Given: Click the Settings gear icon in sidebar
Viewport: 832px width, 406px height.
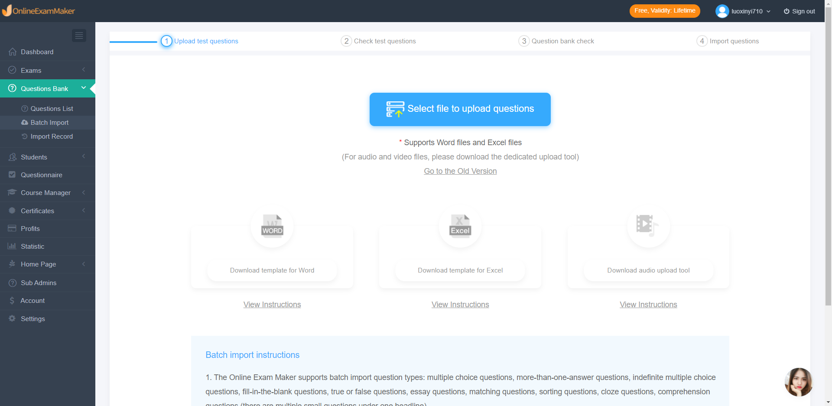Looking at the screenshot, I should tap(12, 318).
